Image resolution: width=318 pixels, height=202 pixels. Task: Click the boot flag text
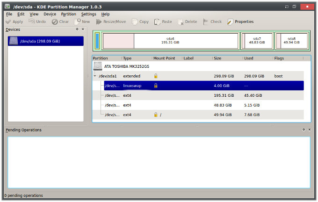(x=278, y=76)
